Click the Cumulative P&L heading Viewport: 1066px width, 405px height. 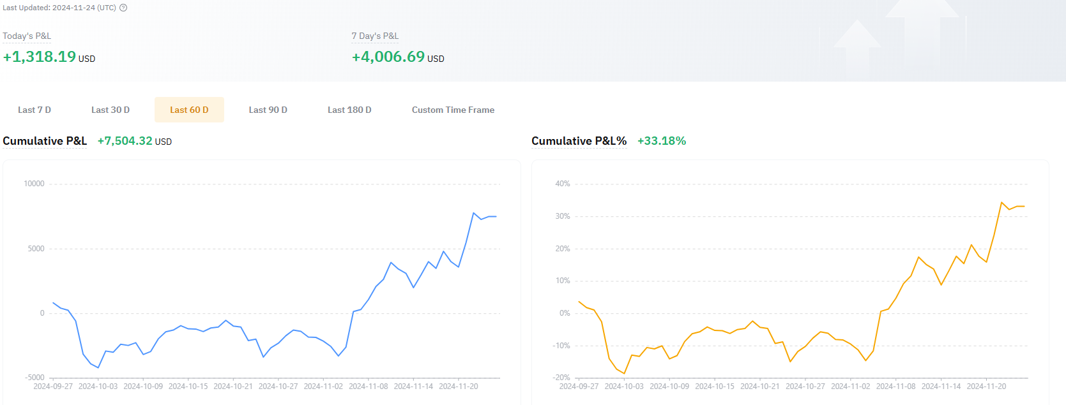(45, 141)
